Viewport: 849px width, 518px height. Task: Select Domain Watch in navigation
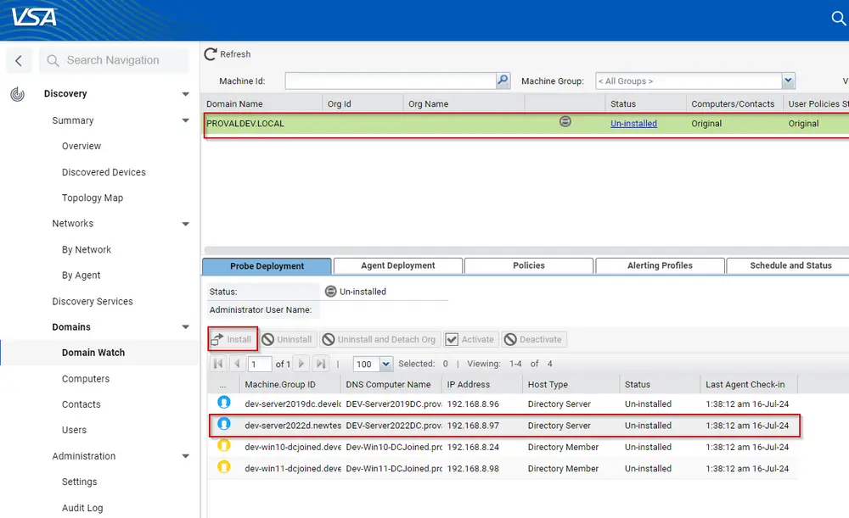[x=93, y=353]
